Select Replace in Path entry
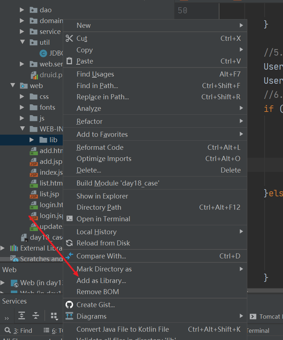 point(155,97)
